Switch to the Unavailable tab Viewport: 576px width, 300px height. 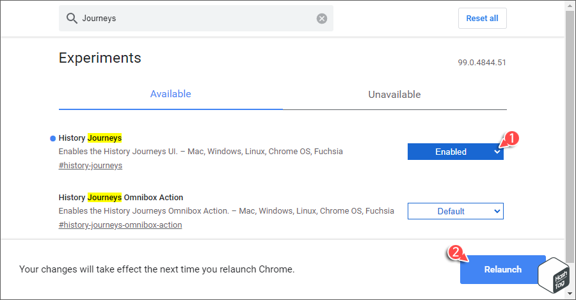pyautogui.click(x=394, y=95)
